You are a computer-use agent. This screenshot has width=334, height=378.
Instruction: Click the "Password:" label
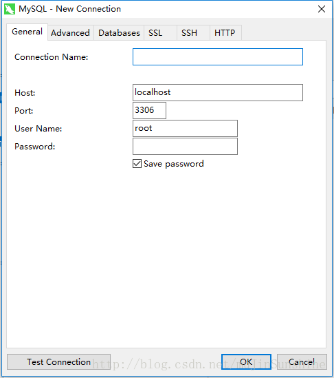point(34,147)
